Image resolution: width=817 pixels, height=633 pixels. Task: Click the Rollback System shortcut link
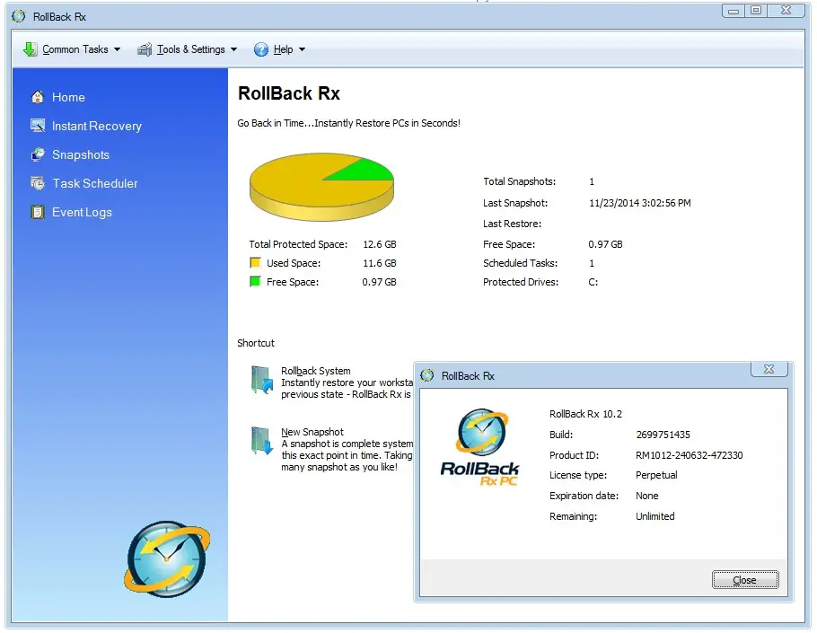[316, 371]
